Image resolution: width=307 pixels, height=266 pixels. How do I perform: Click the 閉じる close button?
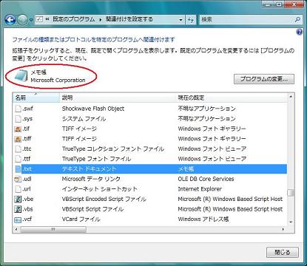click(x=283, y=252)
